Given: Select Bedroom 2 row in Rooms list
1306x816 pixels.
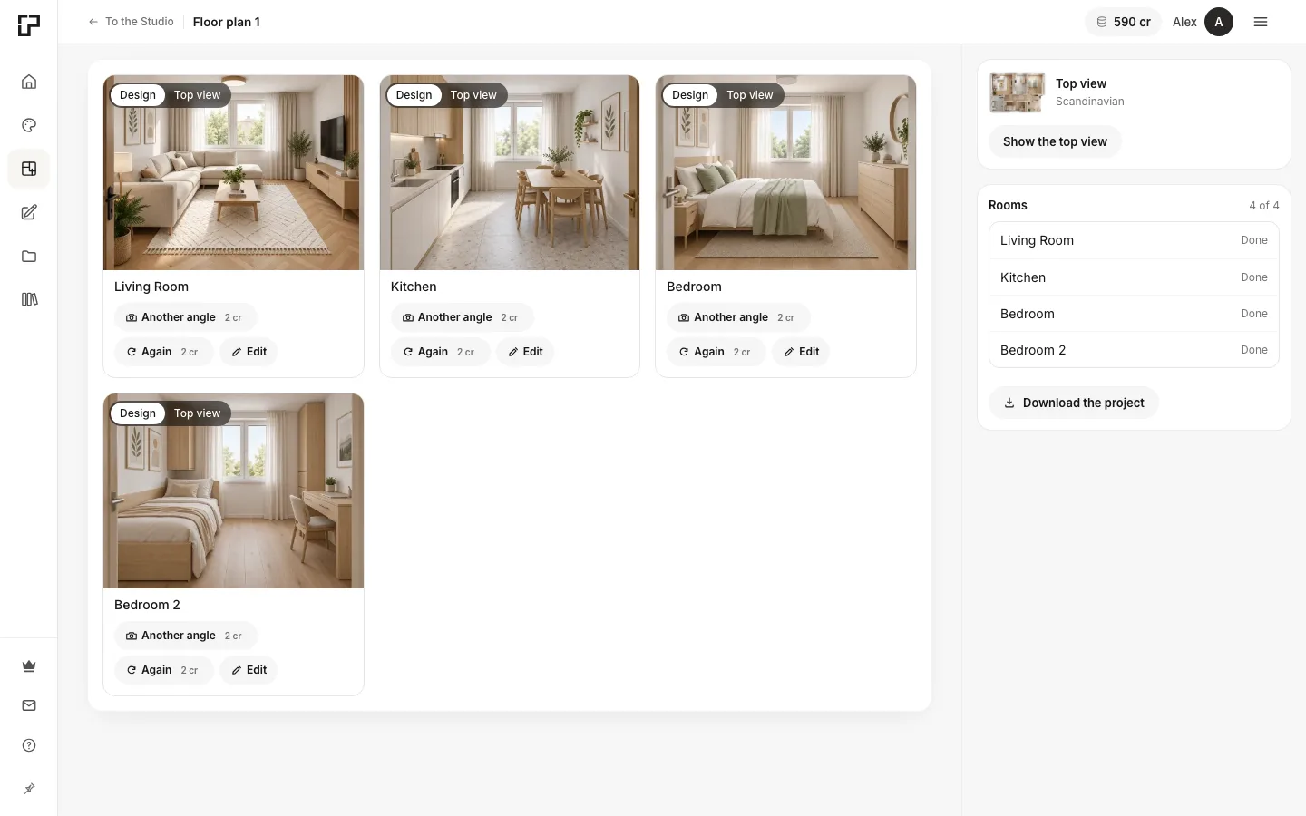Looking at the screenshot, I should tap(1134, 350).
